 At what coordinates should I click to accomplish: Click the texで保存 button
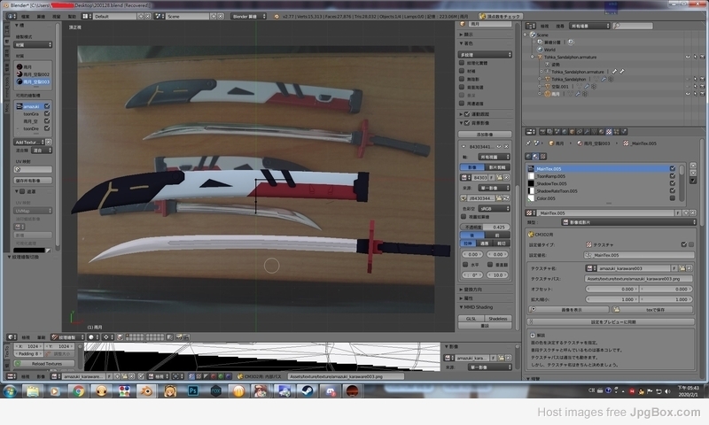click(652, 309)
